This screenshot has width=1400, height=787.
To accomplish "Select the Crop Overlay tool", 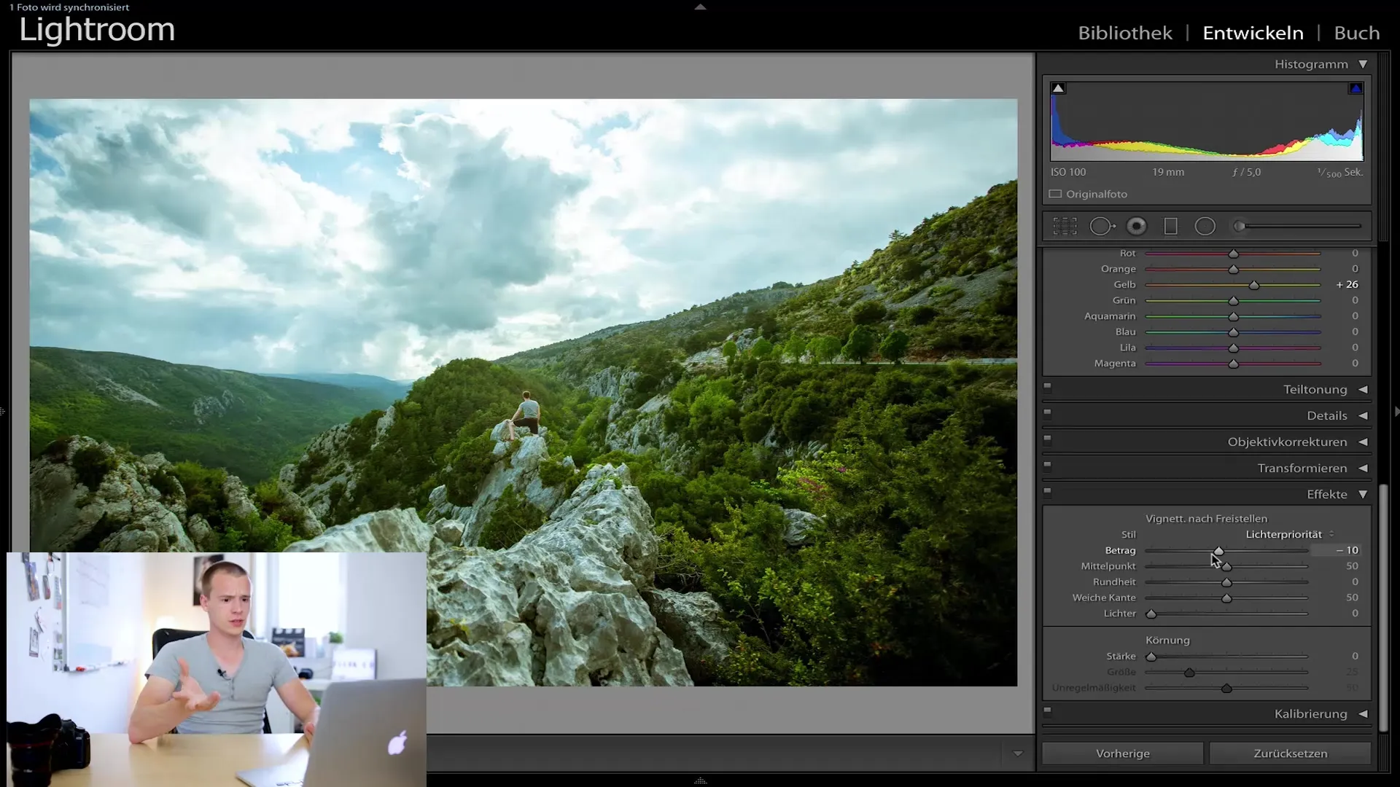I will [x=1065, y=227].
